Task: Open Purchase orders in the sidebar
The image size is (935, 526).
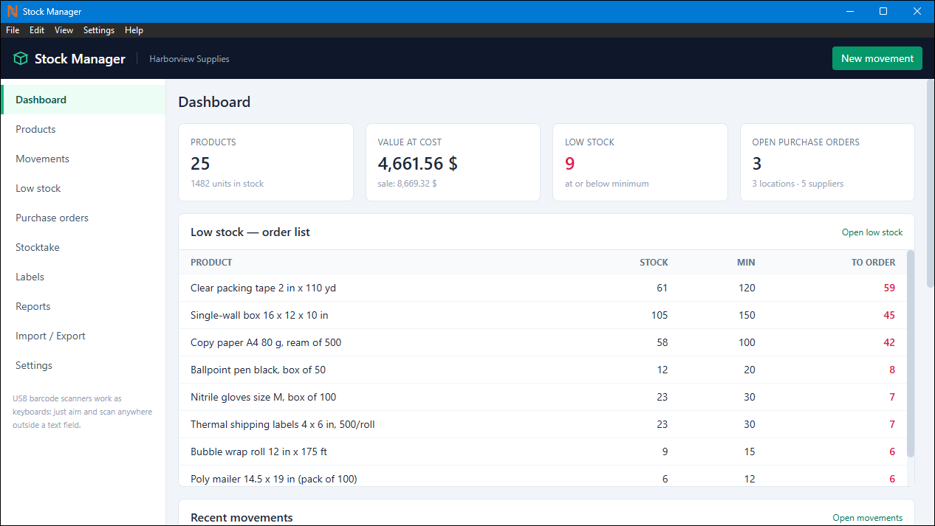Action: point(83,218)
